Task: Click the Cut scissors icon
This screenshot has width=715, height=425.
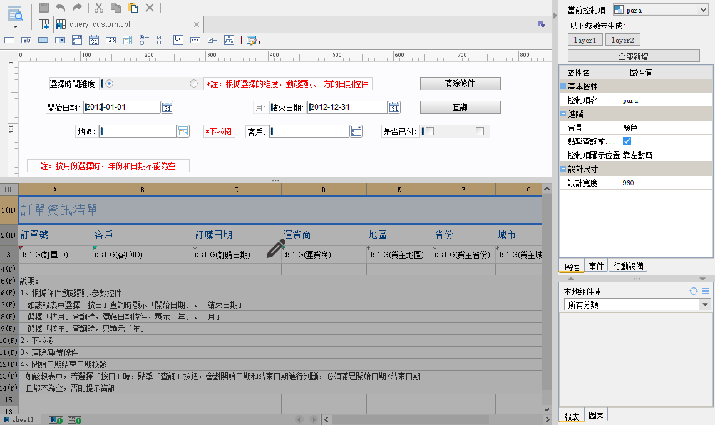Action: click(99, 8)
